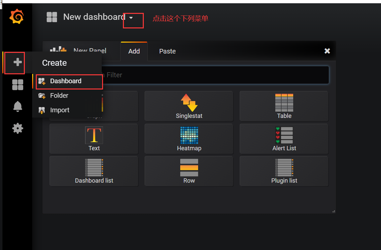
Task: Select Dashboard in Create menu
Action: click(67, 81)
